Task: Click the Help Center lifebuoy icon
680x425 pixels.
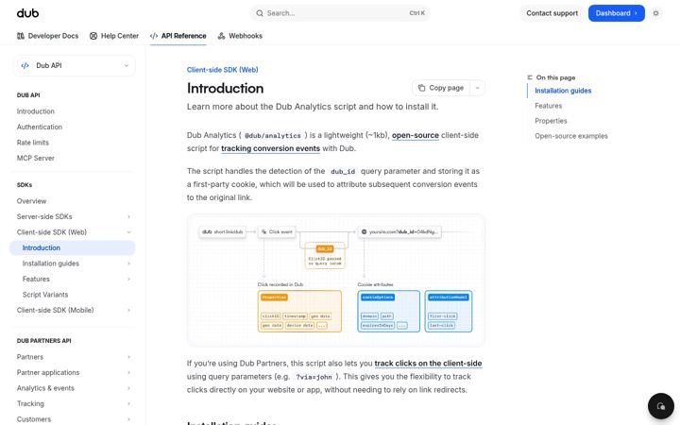Action: click(x=93, y=36)
